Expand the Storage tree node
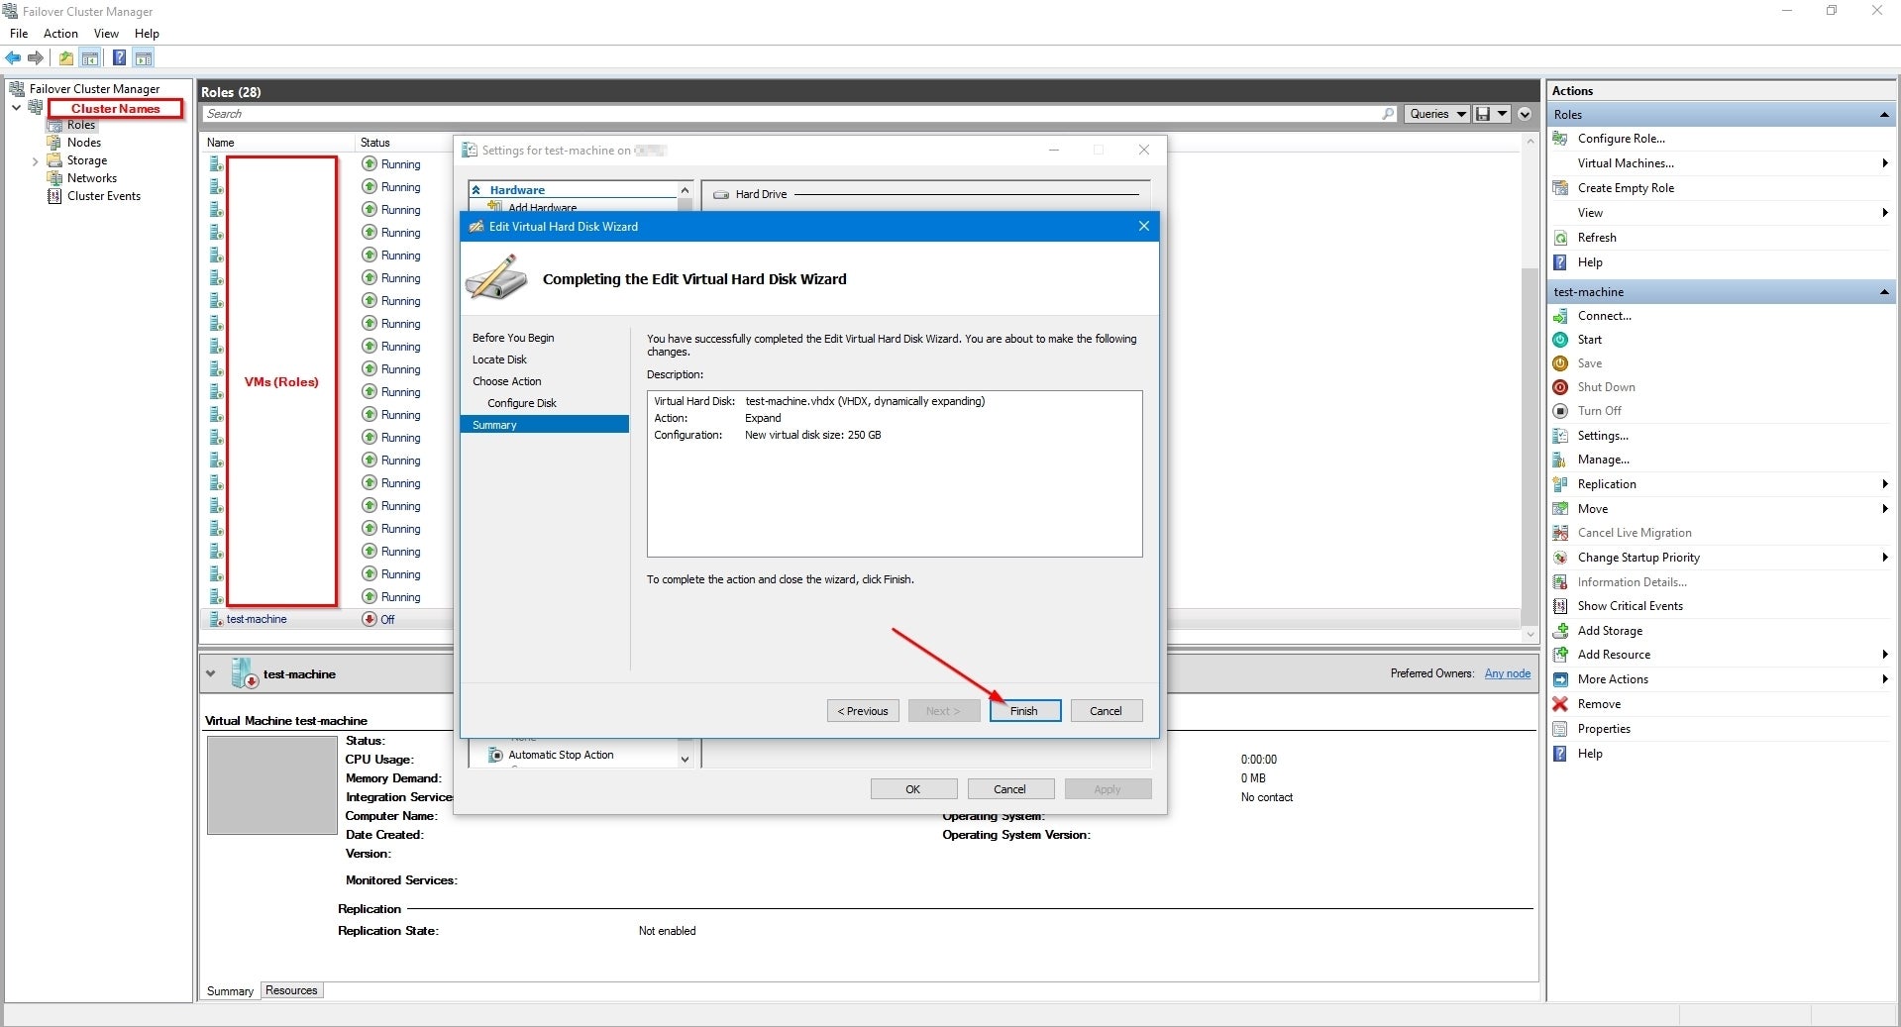This screenshot has height=1027, width=1901. (x=36, y=160)
